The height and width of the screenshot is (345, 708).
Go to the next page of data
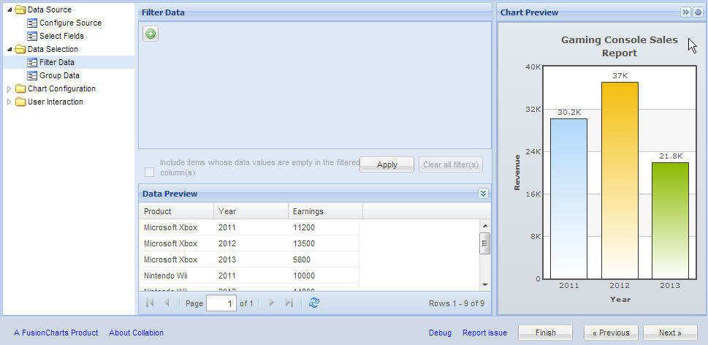272,303
